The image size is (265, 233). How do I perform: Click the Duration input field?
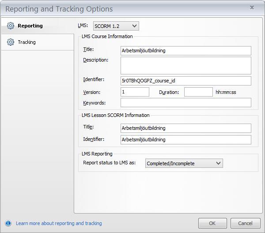click(198, 92)
